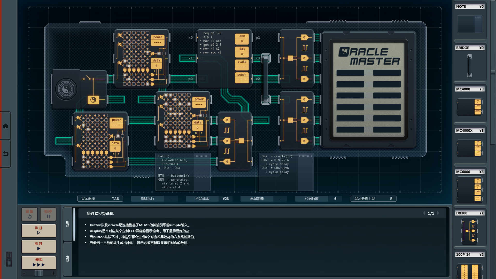
Task: Click simulation speed slider handle
Action: pos(39,273)
